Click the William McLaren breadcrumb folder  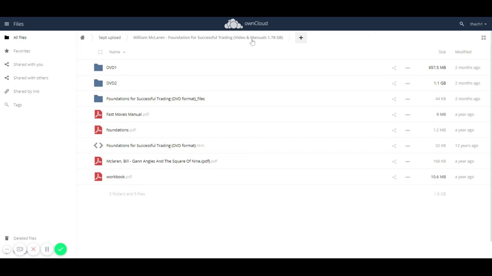pyautogui.click(x=208, y=38)
